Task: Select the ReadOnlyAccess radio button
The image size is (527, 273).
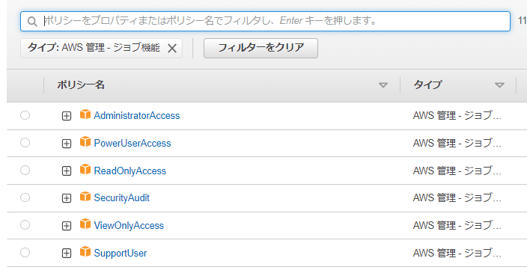Action: (x=25, y=171)
